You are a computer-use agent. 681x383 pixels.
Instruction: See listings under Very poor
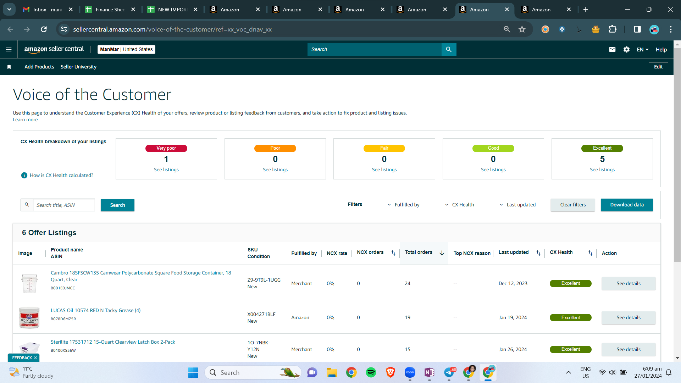pos(166,170)
